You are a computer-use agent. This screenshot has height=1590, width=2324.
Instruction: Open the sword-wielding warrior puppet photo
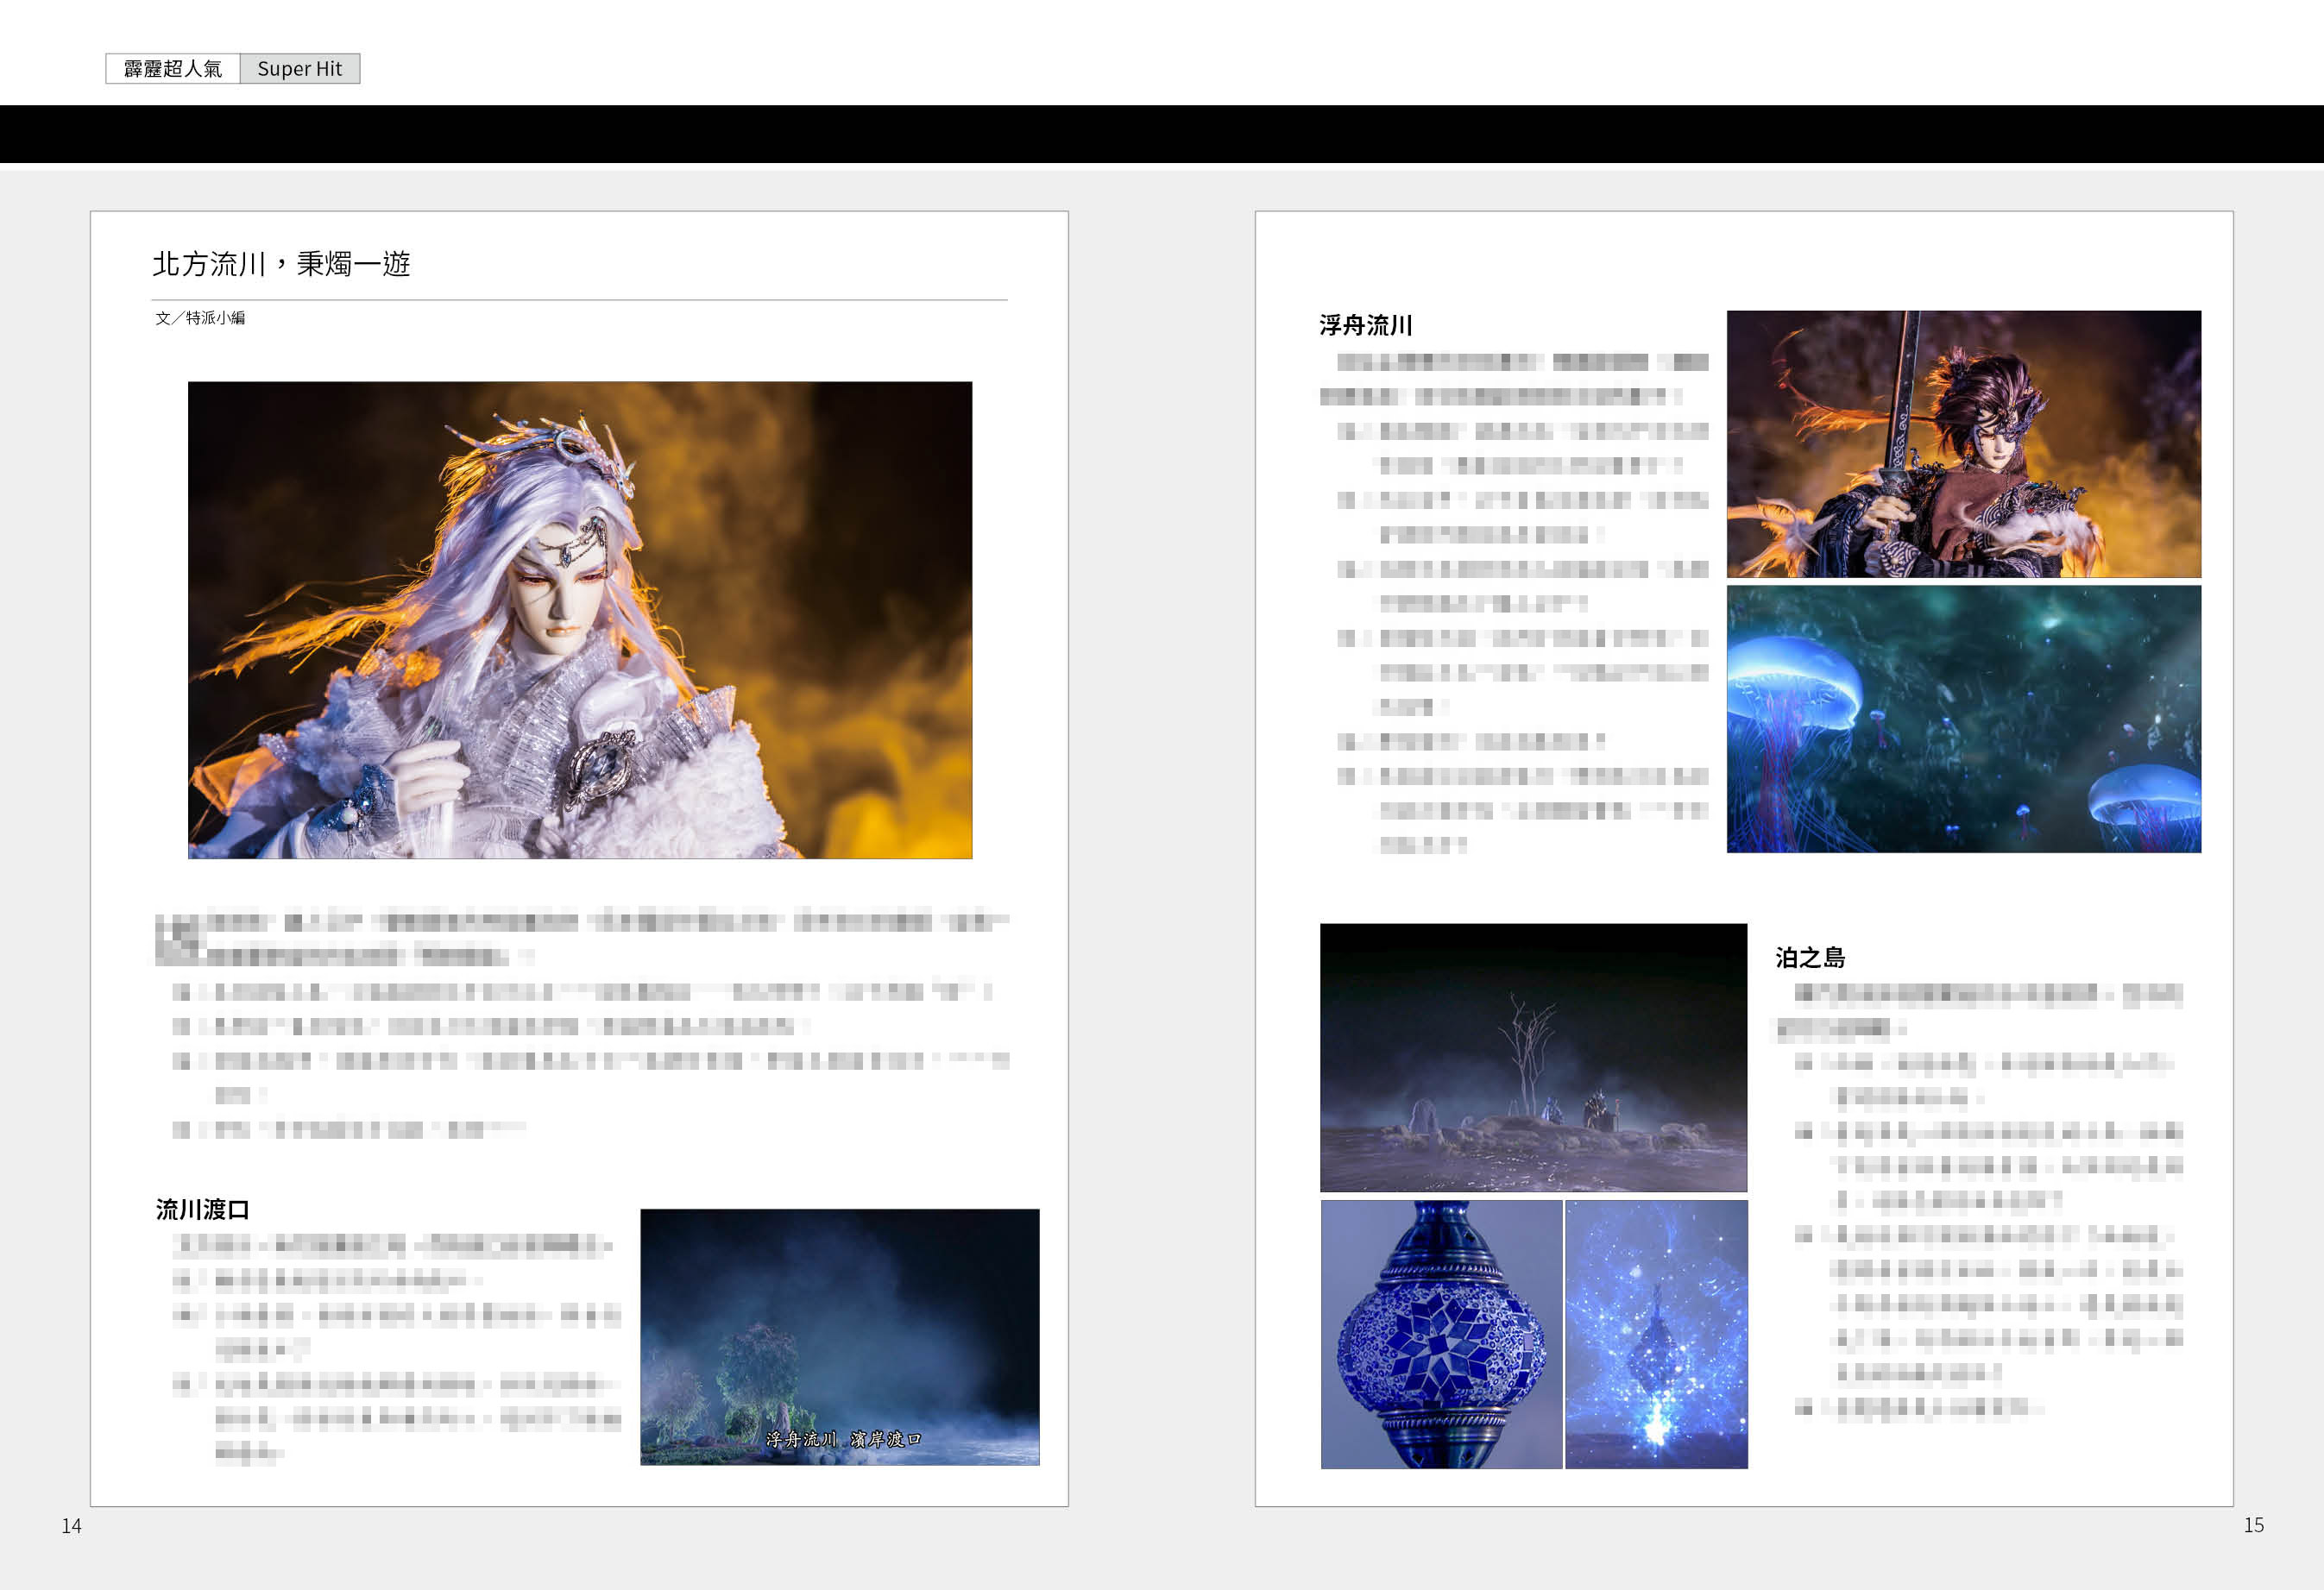tap(1963, 443)
